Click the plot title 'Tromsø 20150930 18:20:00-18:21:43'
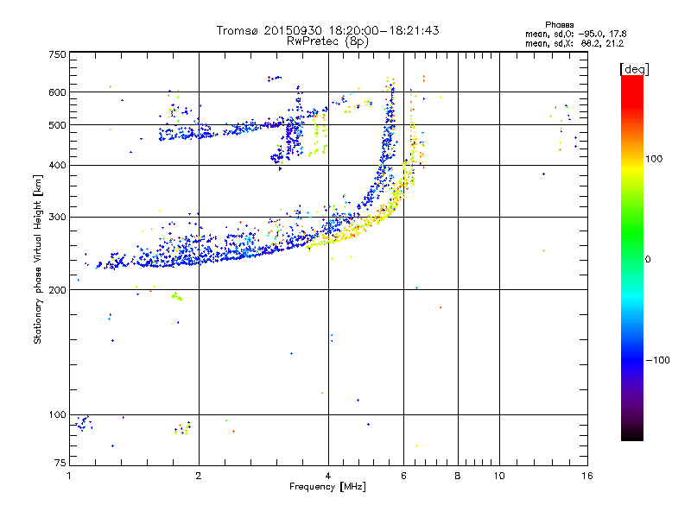 pos(327,30)
